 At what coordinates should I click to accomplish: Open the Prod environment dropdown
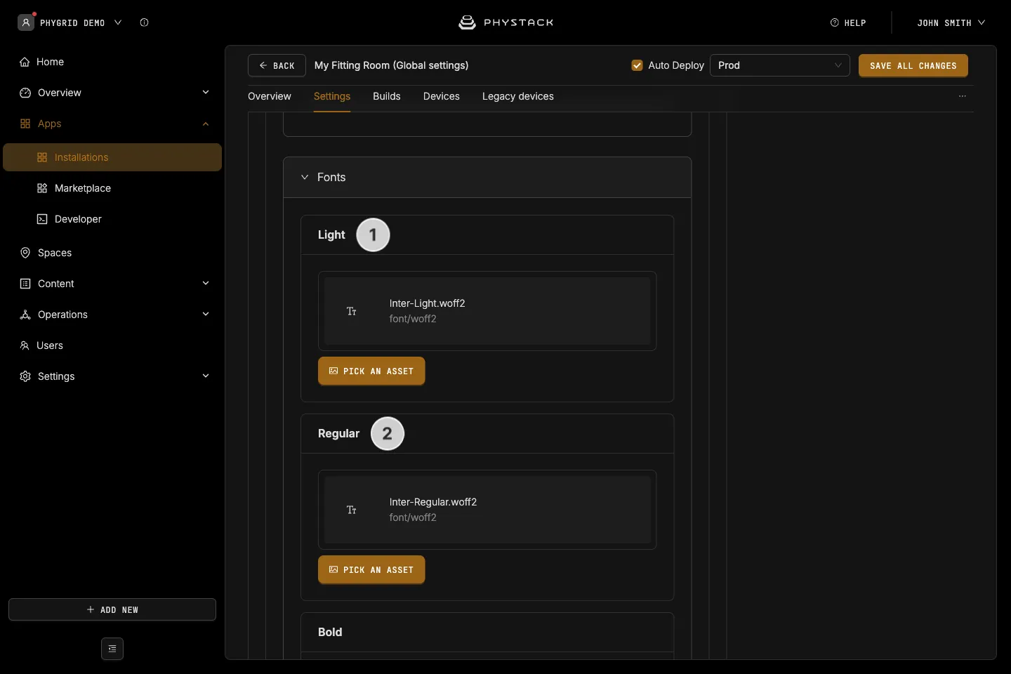click(780, 65)
